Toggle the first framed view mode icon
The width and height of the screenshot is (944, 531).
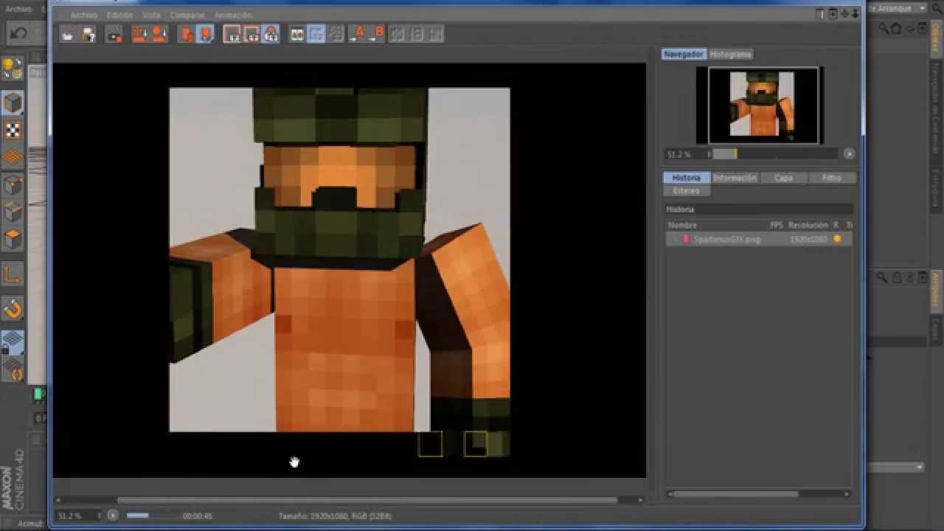pyautogui.click(x=232, y=34)
